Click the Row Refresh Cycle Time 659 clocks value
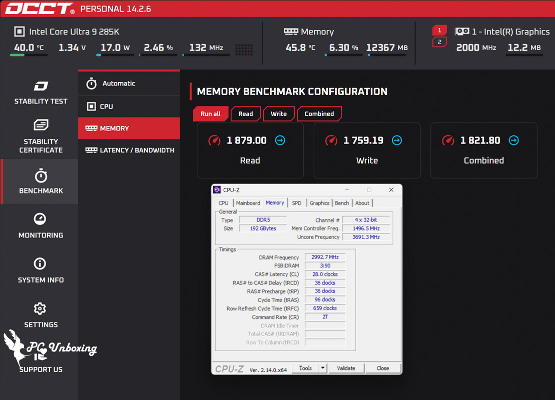Image resolution: width=555 pixels, height=400 pixels. [325, 308]
